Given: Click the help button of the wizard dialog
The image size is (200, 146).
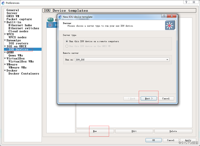Looking at the screenshot, I should (x=164, y=16).
